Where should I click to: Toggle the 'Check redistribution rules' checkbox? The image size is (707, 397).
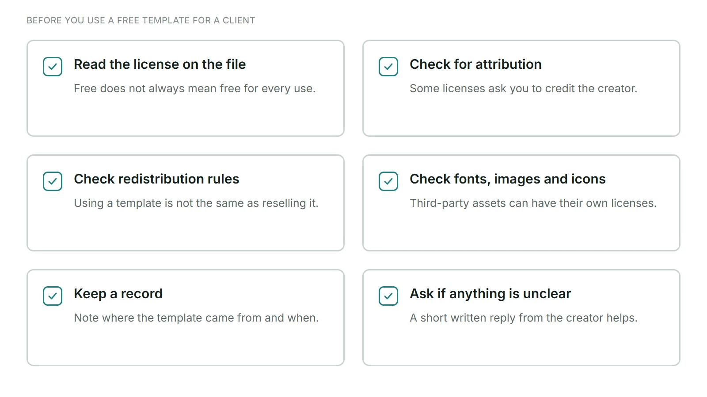pyautogui.click(x=53, y=181)
